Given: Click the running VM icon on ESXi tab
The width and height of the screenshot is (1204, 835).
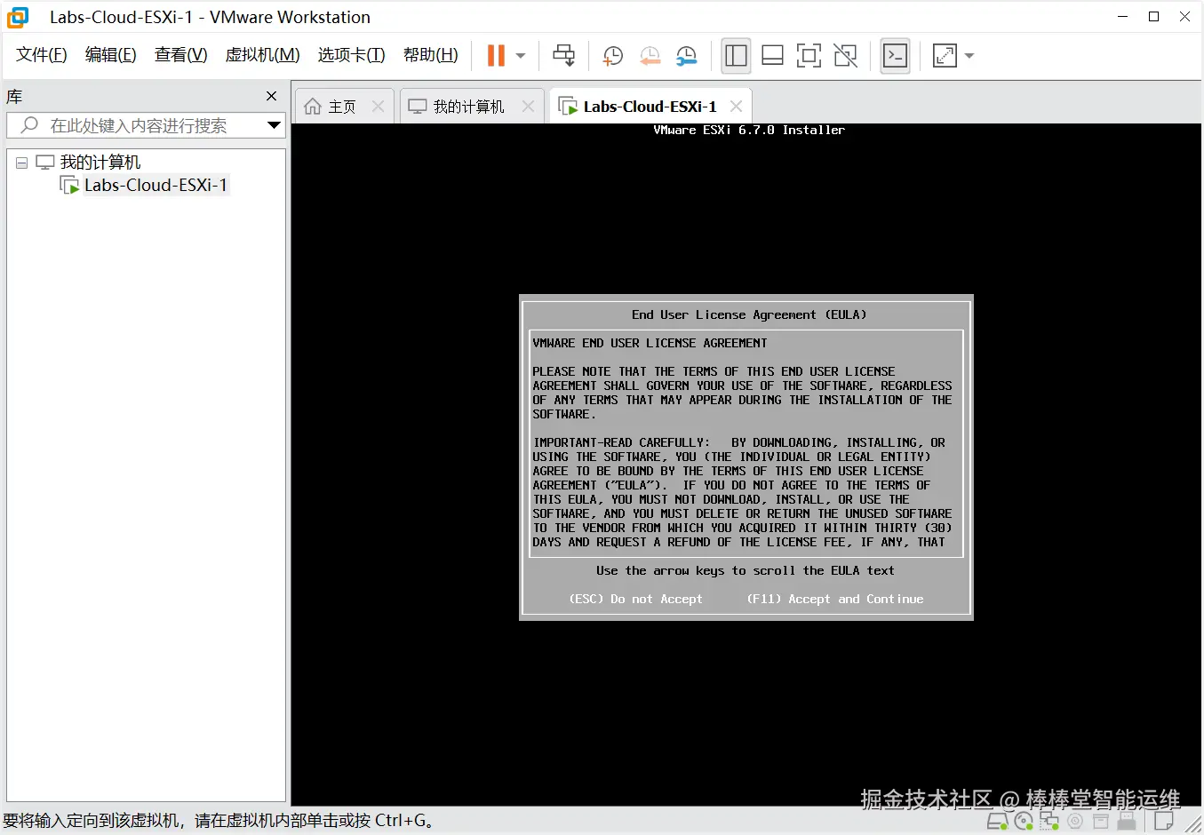Looking at the screenshot, I should [x=568, y=107].
